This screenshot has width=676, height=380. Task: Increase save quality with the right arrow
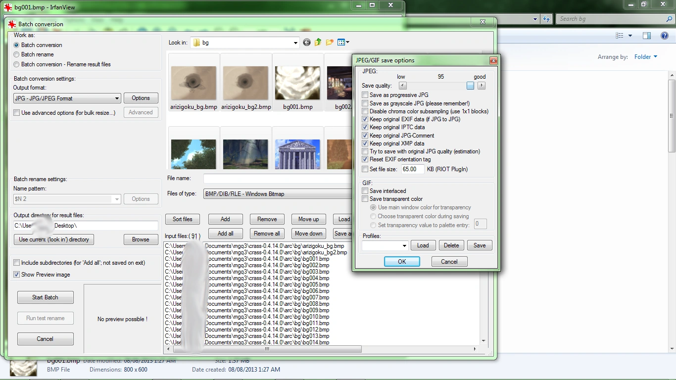tap(482, 86)
